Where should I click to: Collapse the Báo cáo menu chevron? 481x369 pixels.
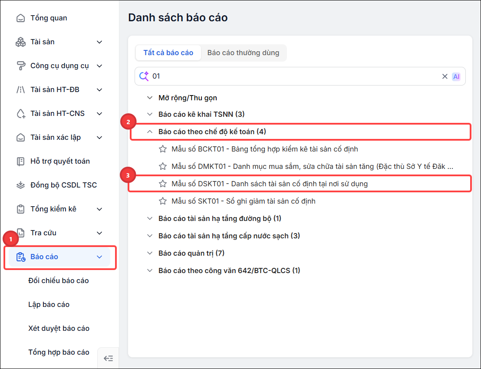99,257
